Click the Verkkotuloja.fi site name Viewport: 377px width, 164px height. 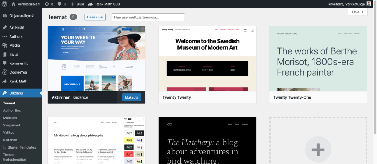tap(29, 4)
